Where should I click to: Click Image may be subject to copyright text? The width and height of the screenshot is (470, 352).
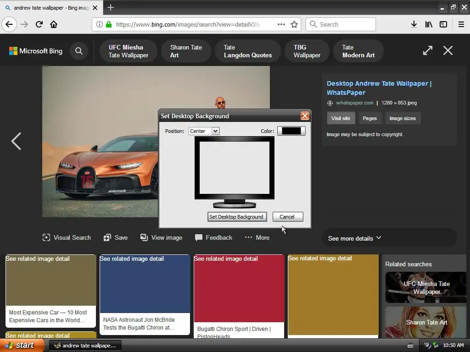365,134
